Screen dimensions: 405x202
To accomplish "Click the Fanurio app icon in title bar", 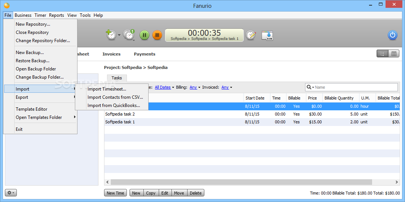I will [7, 5].
